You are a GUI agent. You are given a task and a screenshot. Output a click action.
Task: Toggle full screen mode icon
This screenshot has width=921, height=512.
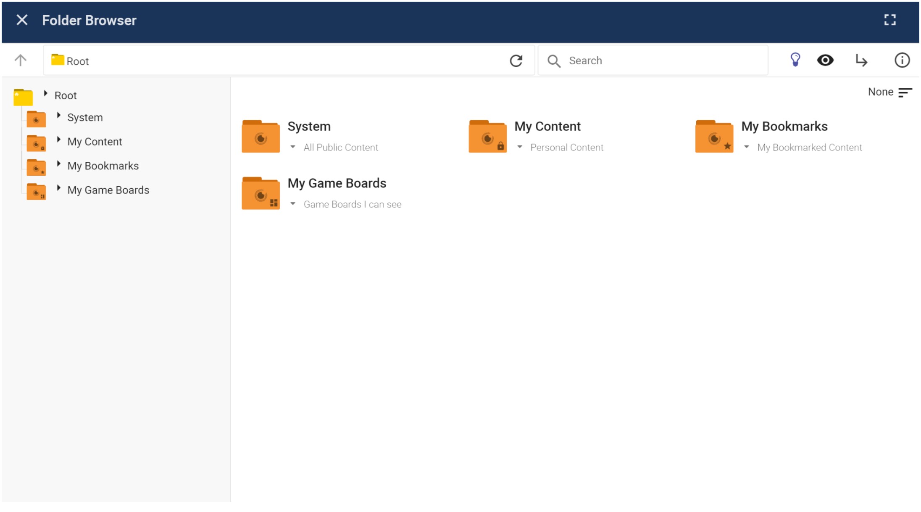coord(889,20)
